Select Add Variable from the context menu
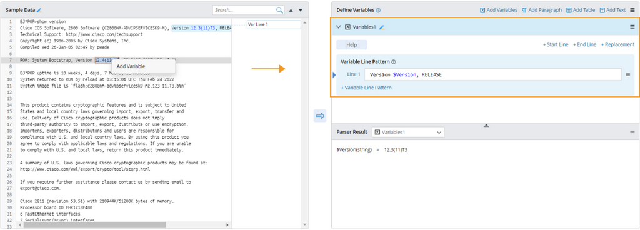Screen dimensions: 640x230 tap(131, 66)
